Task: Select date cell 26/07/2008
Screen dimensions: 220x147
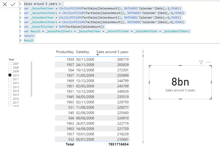Action: (85, 124)
